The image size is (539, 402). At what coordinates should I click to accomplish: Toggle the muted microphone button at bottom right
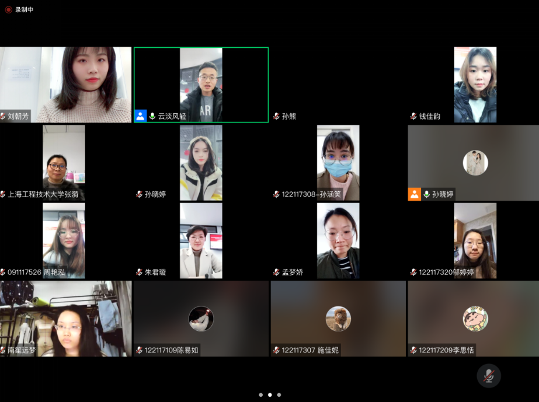tap(488, 376)
